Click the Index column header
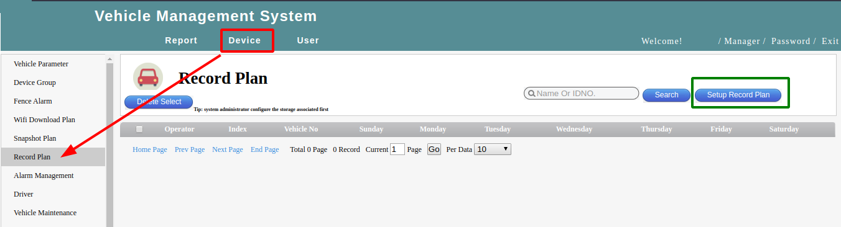841x227 pixels. tap(238, 129)
